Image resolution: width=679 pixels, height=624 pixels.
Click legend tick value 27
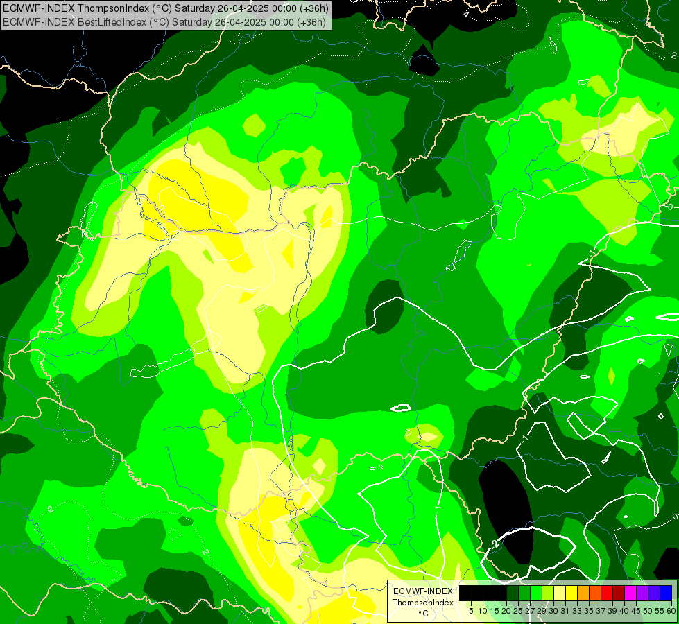pyautogui.click(x=530, y=611)
